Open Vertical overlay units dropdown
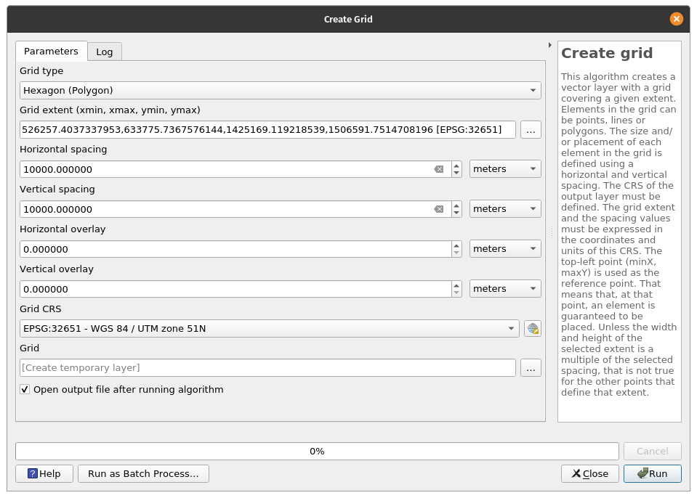The height and width of the screenshot is (498, 697). click(505, 289)
